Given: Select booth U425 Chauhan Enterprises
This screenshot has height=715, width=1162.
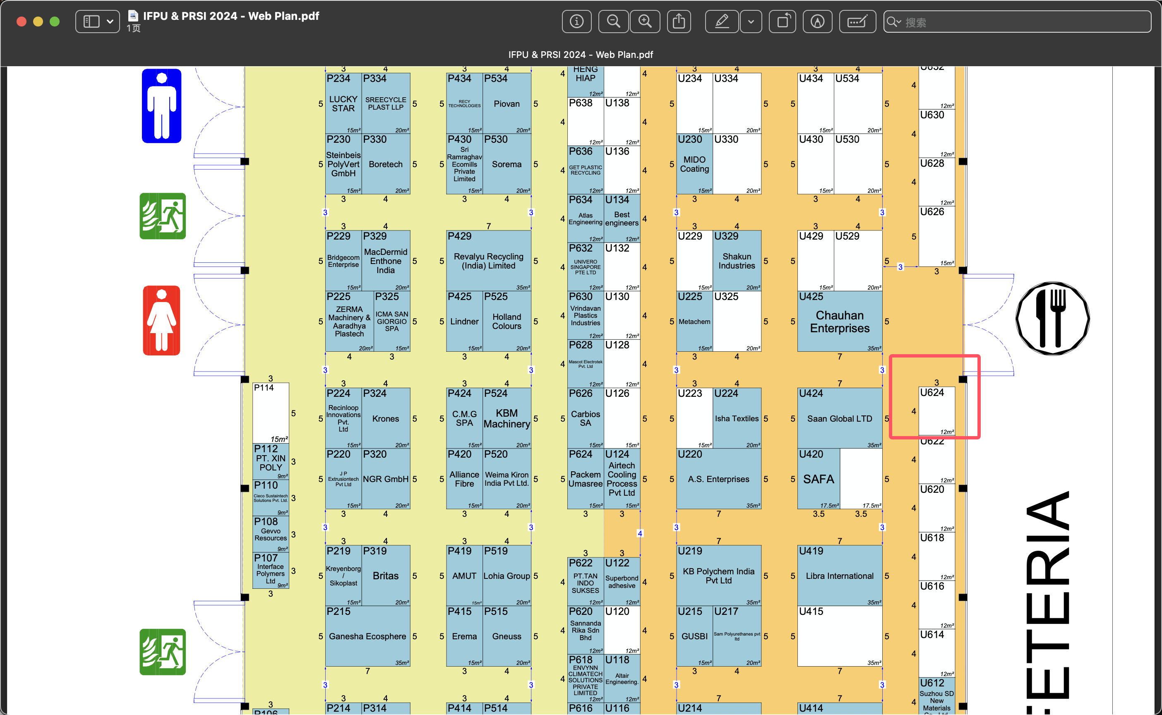Looking at the screenshot, I should point(840,321).
